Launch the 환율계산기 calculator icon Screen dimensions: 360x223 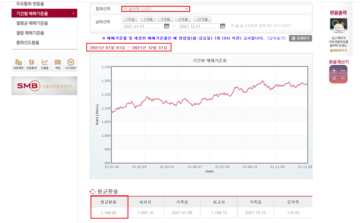tap(338, 74)
